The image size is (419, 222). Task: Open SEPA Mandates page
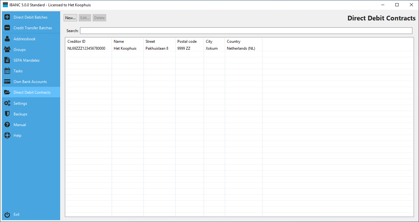[26, 60]
